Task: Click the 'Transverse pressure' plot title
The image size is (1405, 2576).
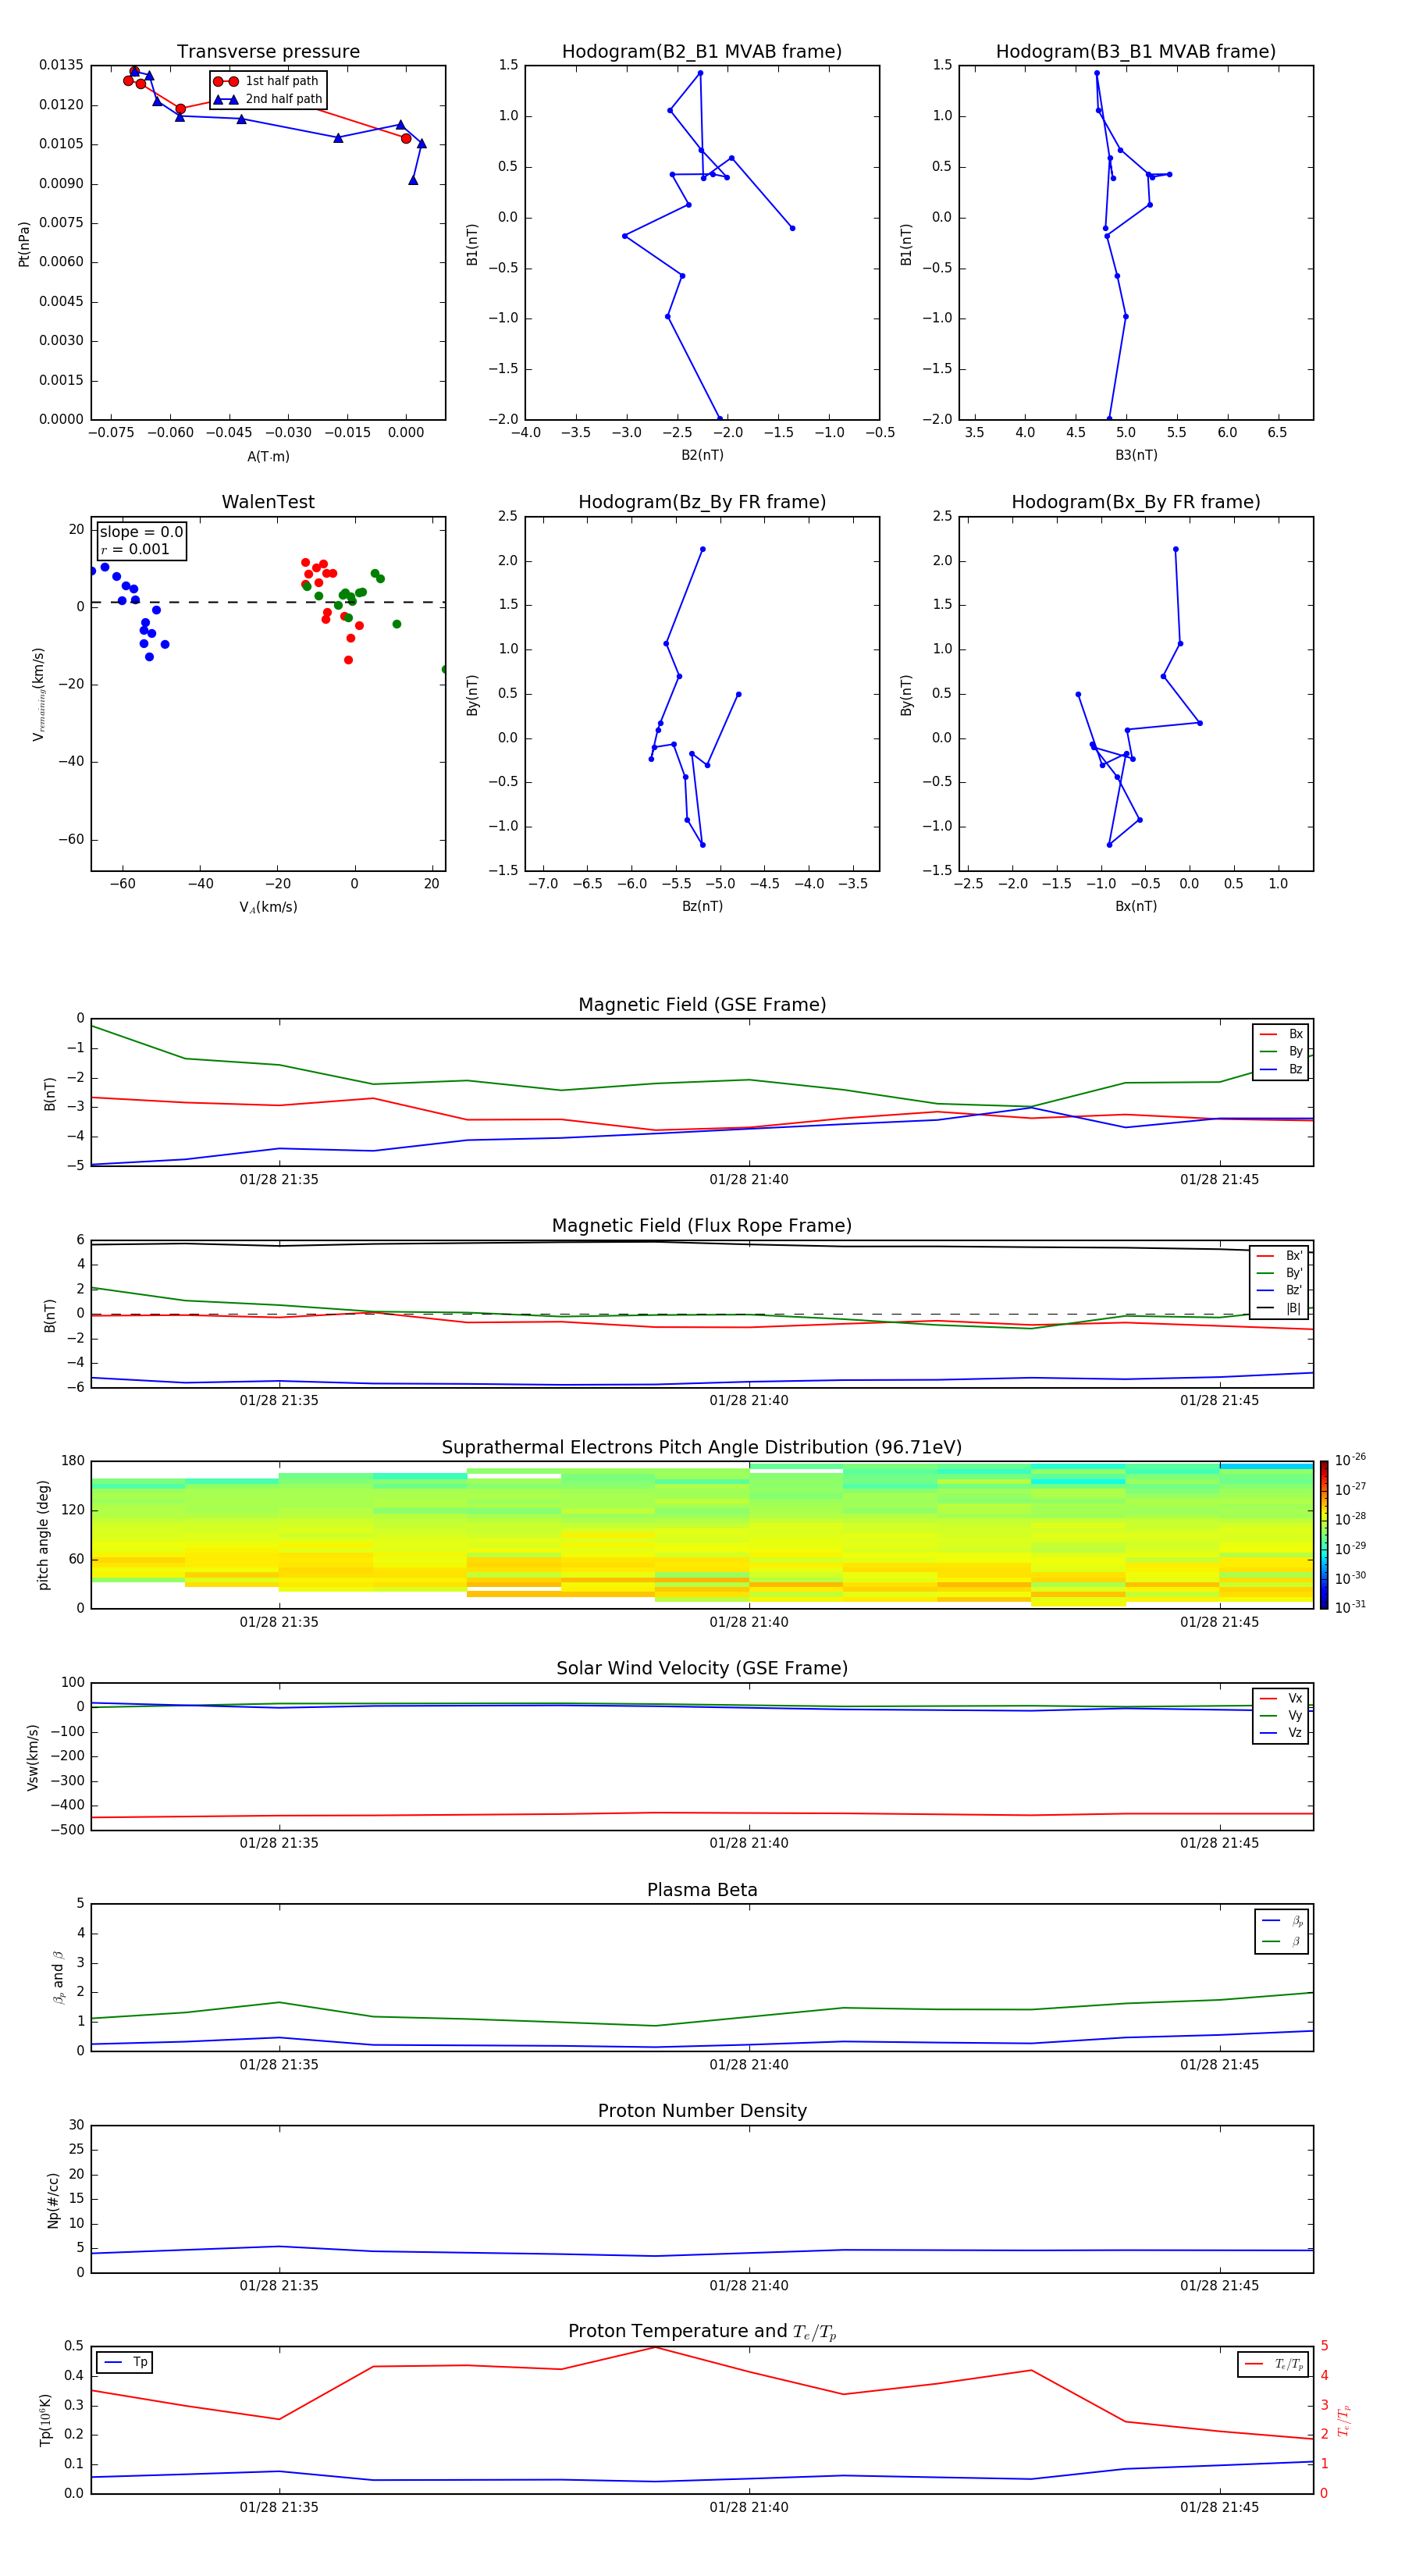Action: coord(268,52)
